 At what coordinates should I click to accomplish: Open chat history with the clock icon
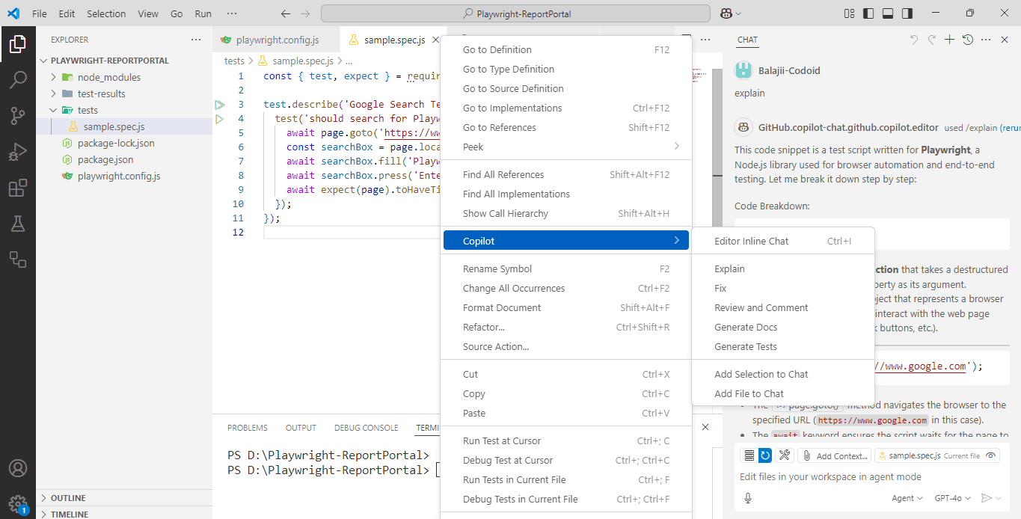coord(967,39)
